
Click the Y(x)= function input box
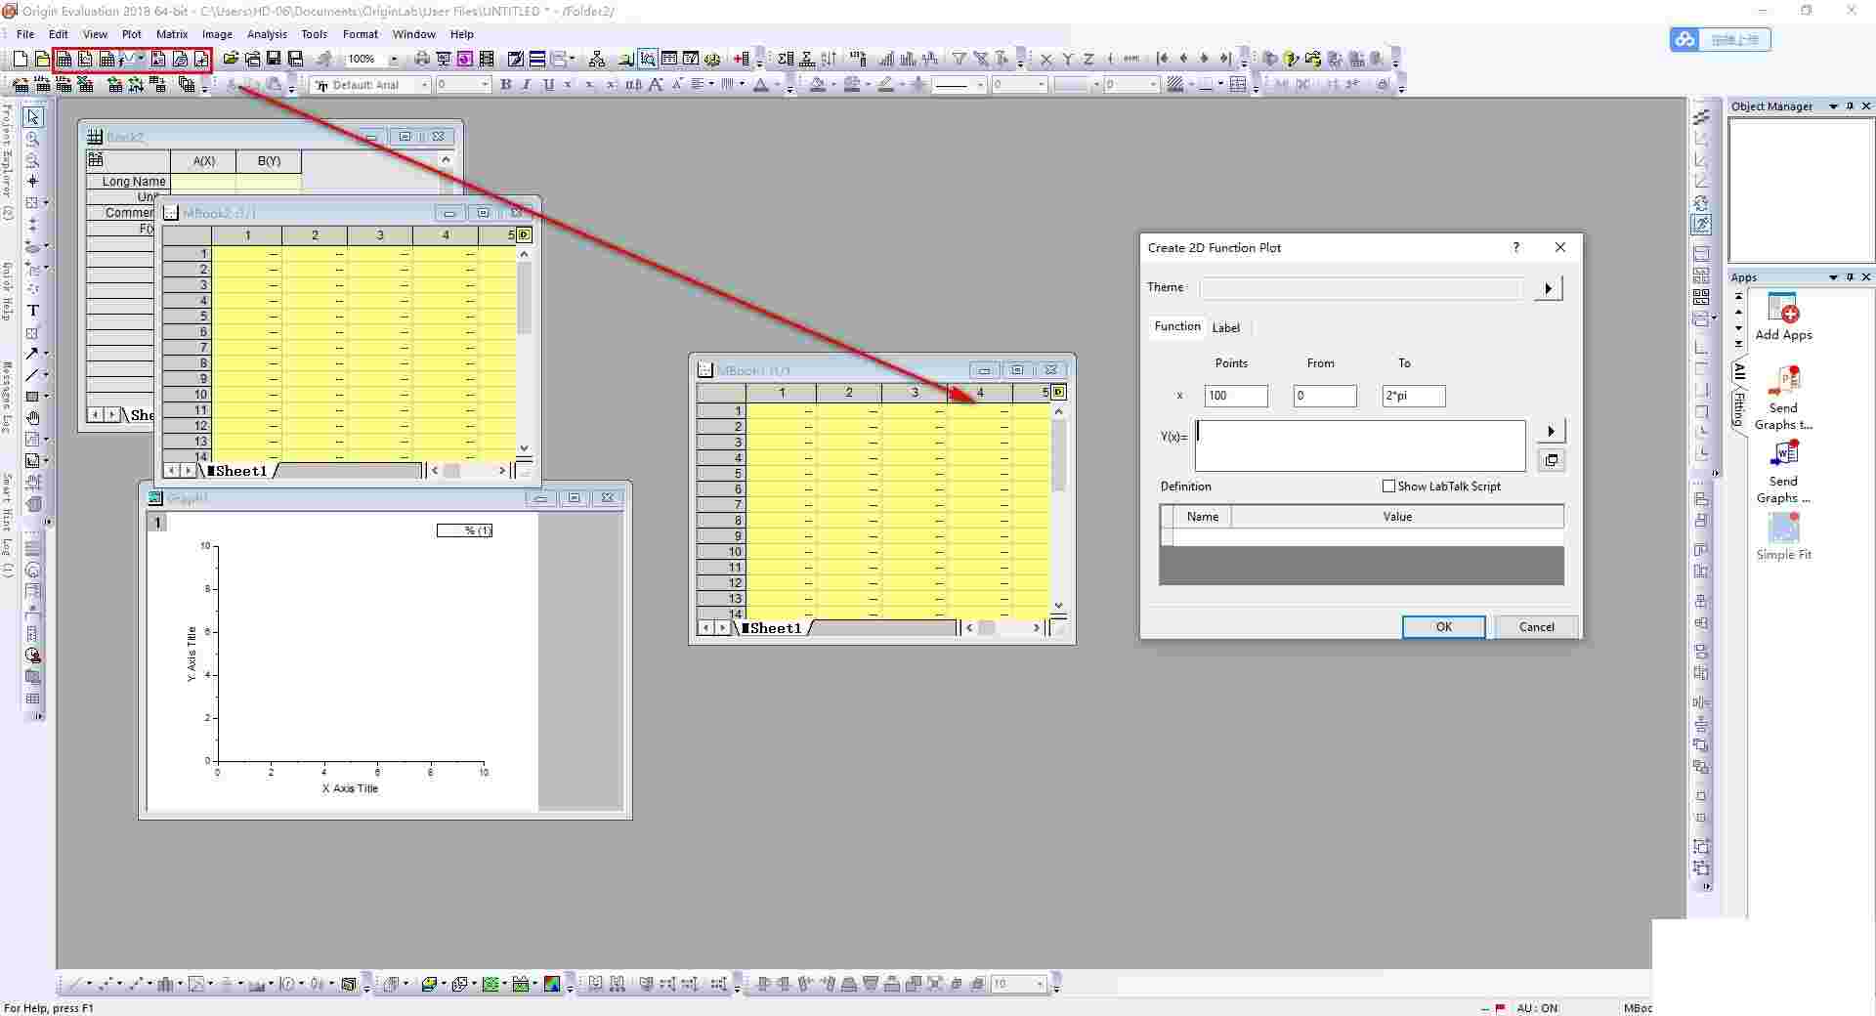pos(1359,446)
